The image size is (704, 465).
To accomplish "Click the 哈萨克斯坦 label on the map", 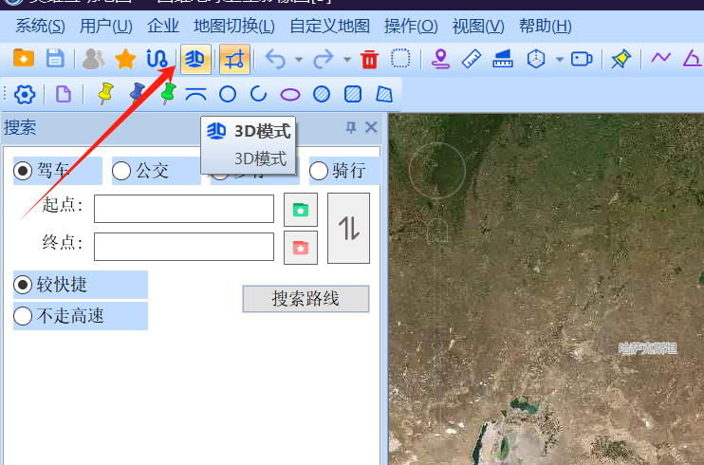I will click(x=647, y=348).
